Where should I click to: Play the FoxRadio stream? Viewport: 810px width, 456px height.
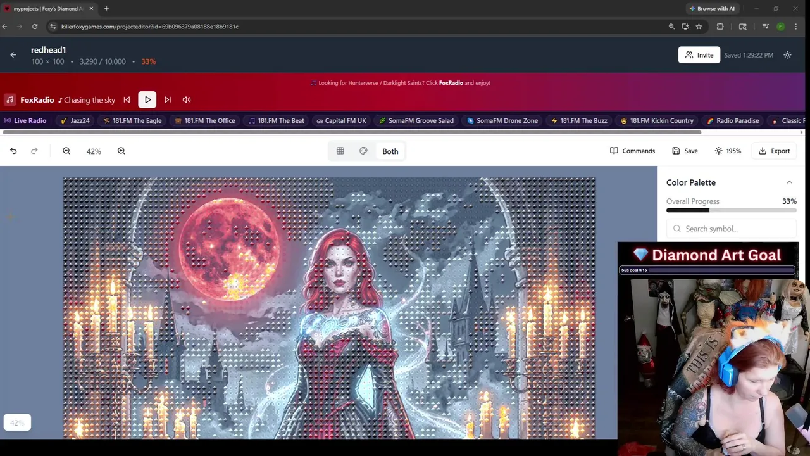click(147, 99)
